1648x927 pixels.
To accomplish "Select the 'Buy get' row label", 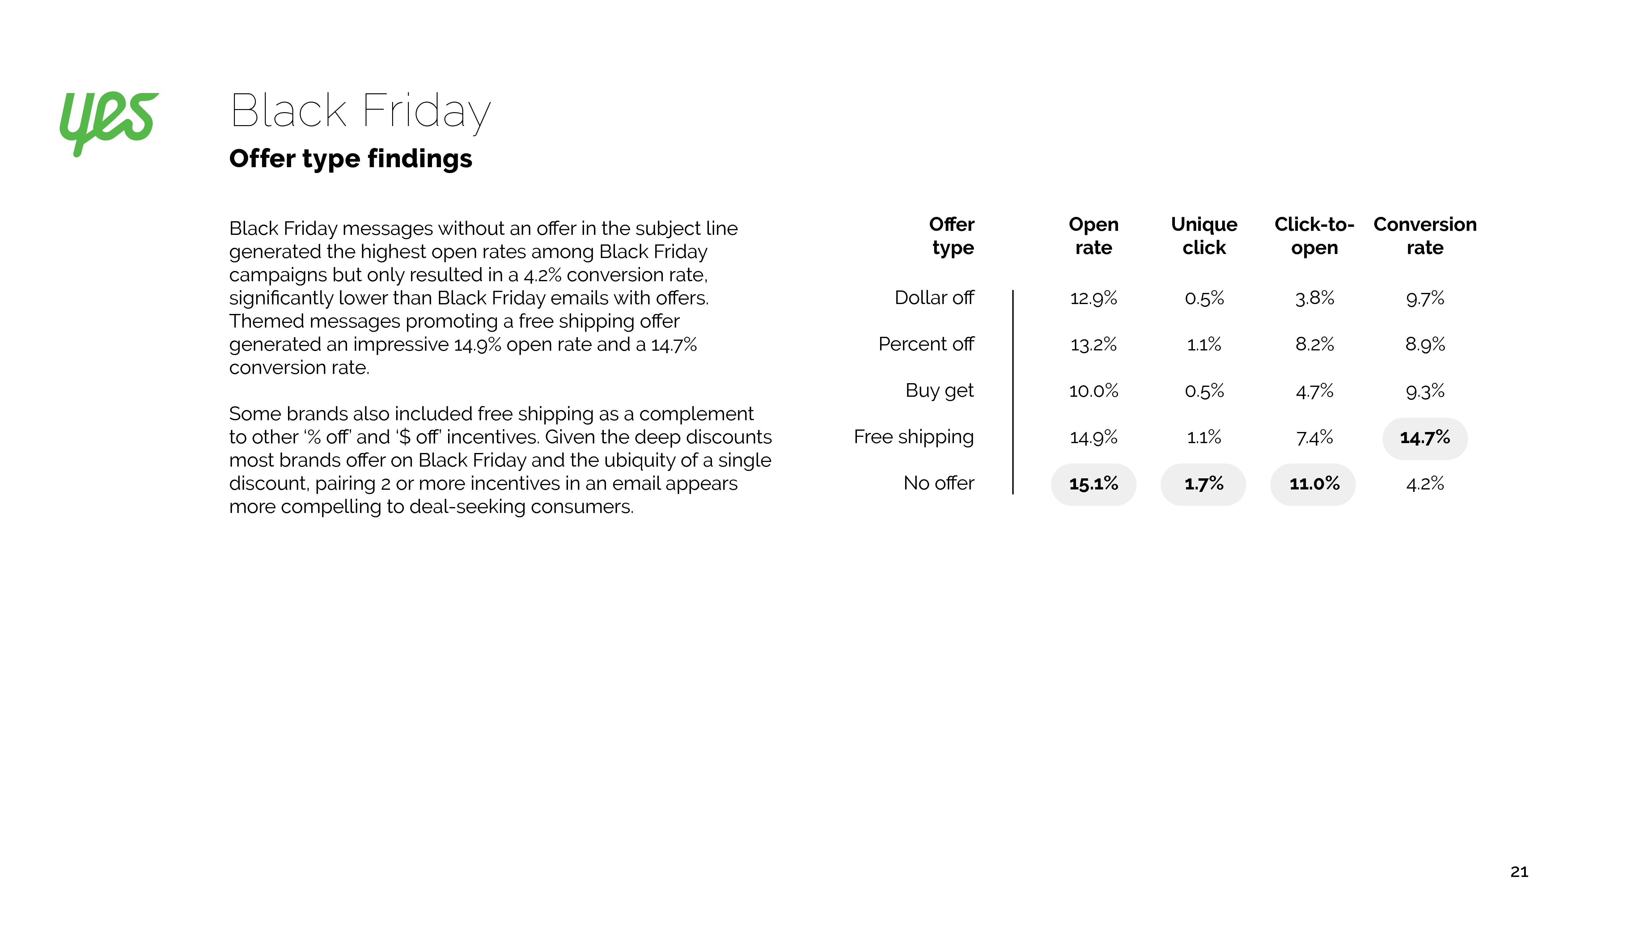I will tap(939, 391).
